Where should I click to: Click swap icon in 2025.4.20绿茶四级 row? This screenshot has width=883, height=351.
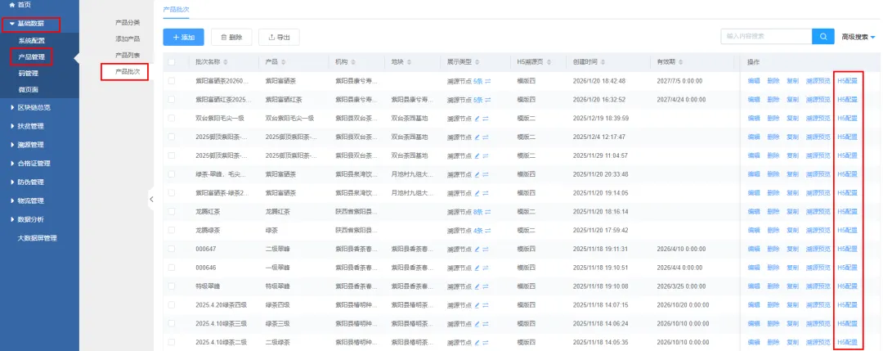[486, 305]
